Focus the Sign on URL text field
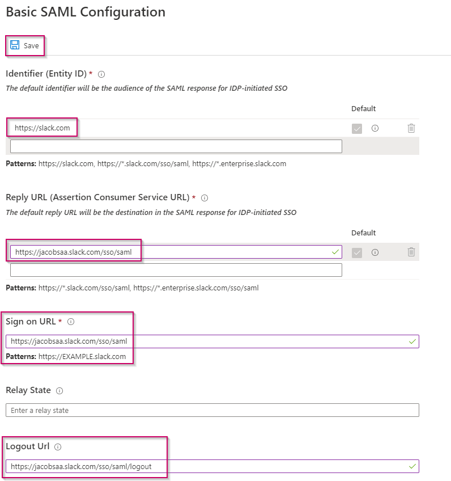Screen dimensions: 451x481 (x=204, y=341)
